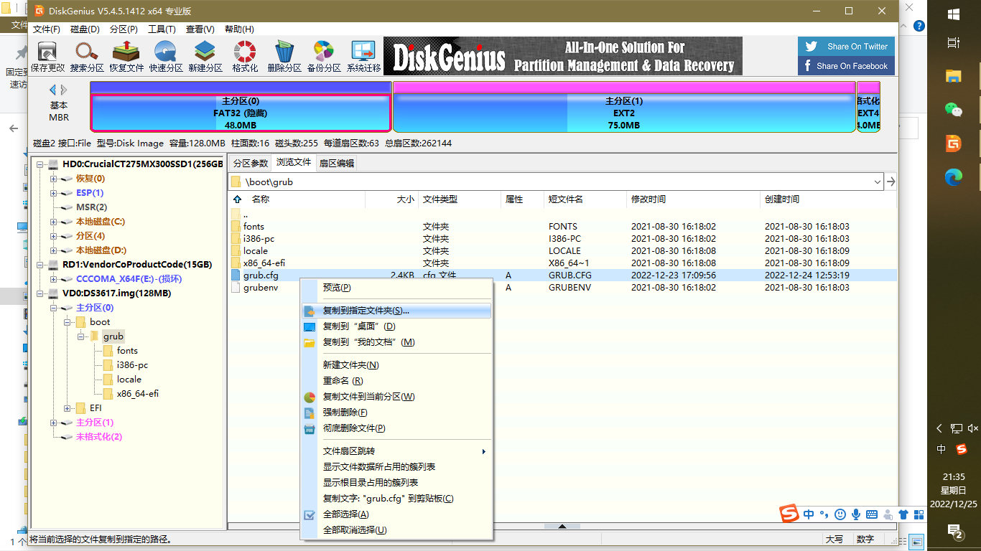The height and width of the screenshot is (551, 981).
Task: Click the 删除分区 delete partition icon
Action: coord(284,56)
